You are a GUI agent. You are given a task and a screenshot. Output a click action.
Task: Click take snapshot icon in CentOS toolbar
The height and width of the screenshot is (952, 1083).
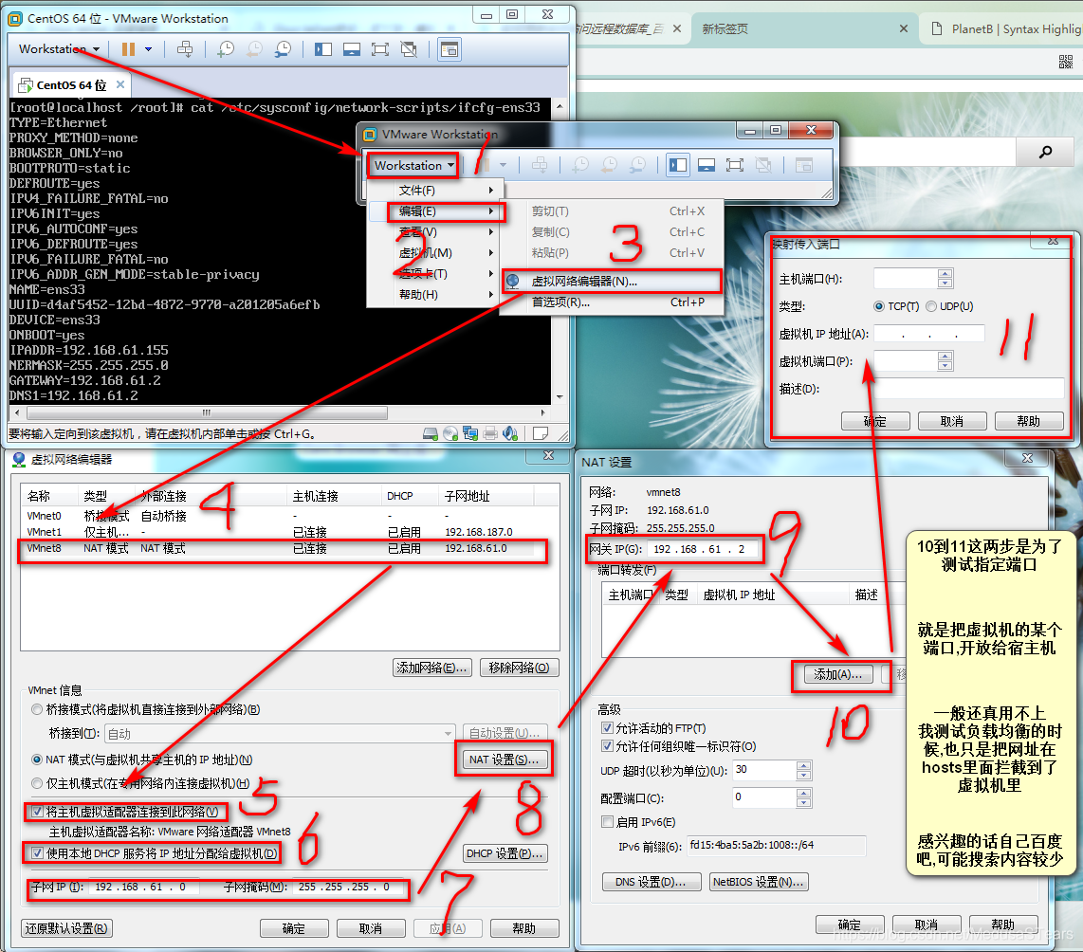coord(226,49)
